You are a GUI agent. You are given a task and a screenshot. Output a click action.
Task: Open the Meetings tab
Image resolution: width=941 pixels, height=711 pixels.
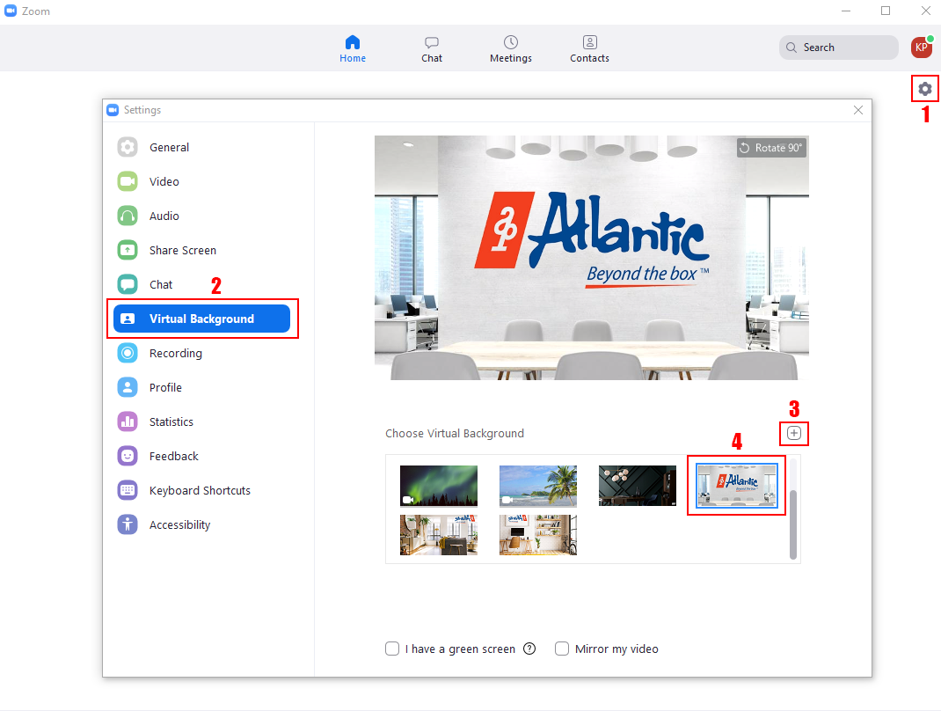[x=511, y=48]
